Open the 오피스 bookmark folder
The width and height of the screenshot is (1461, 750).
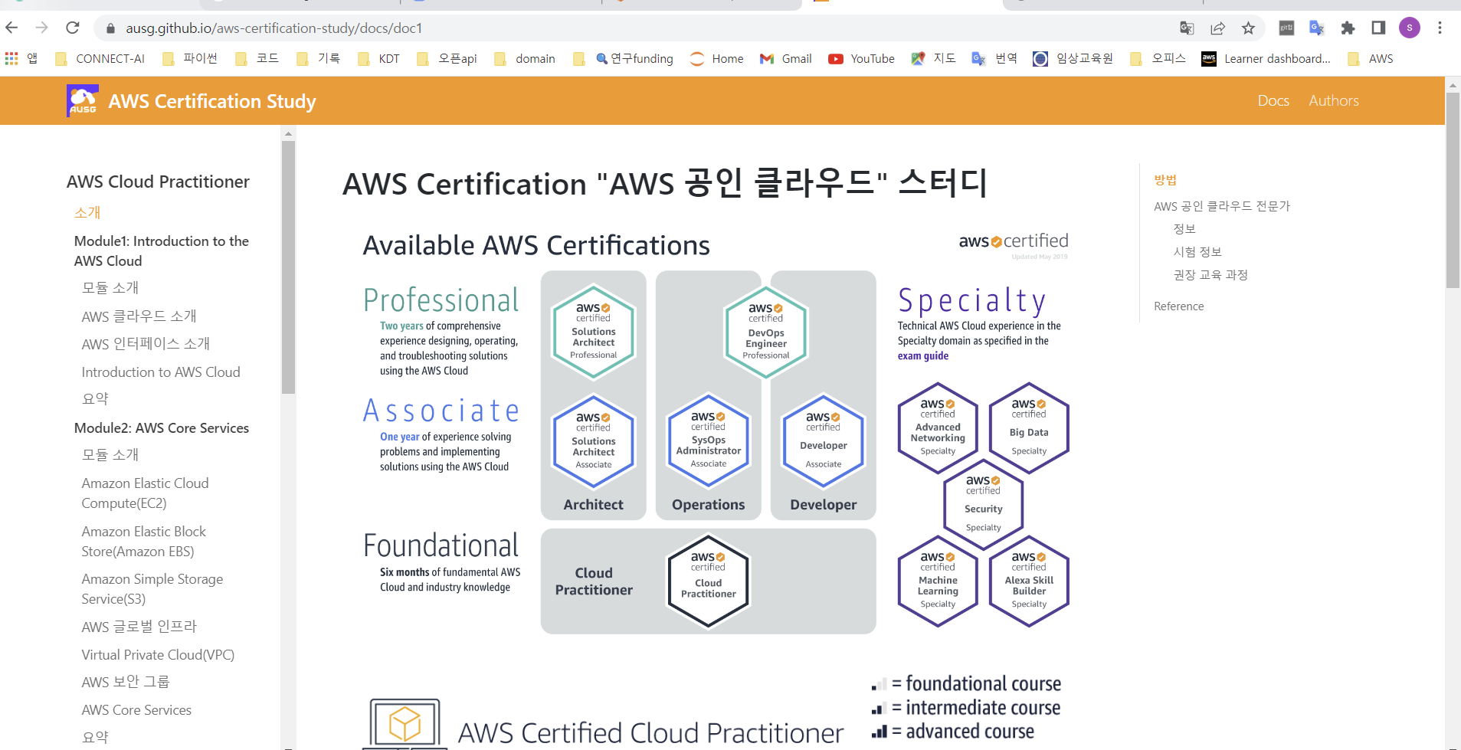[1158, 58]
